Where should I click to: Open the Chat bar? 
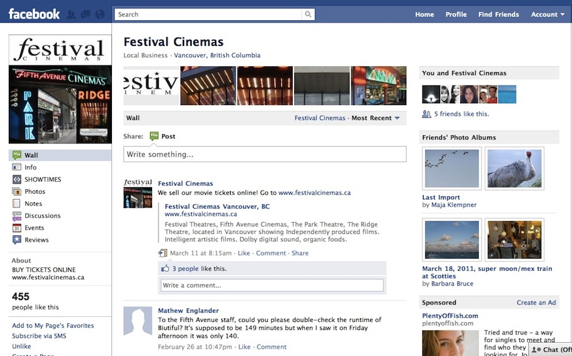551,350
